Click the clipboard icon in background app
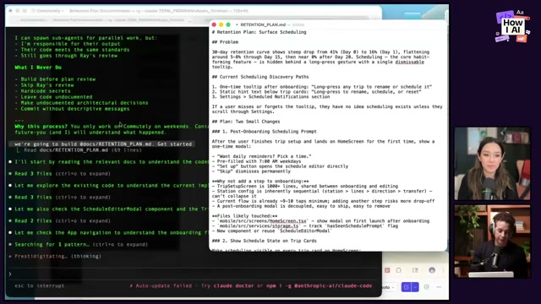 (x=399, y=270)
